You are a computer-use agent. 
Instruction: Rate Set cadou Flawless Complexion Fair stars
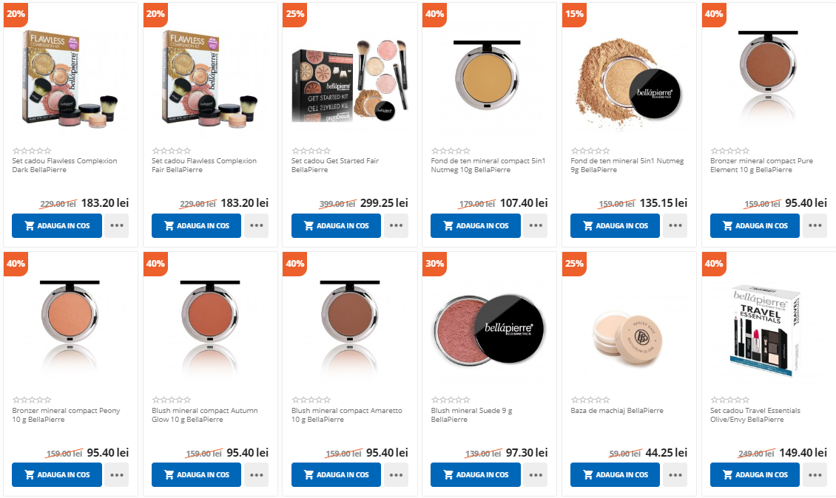pos(171,151)
